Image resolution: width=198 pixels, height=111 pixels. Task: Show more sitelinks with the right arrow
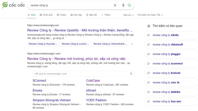[x=132, y=44]
